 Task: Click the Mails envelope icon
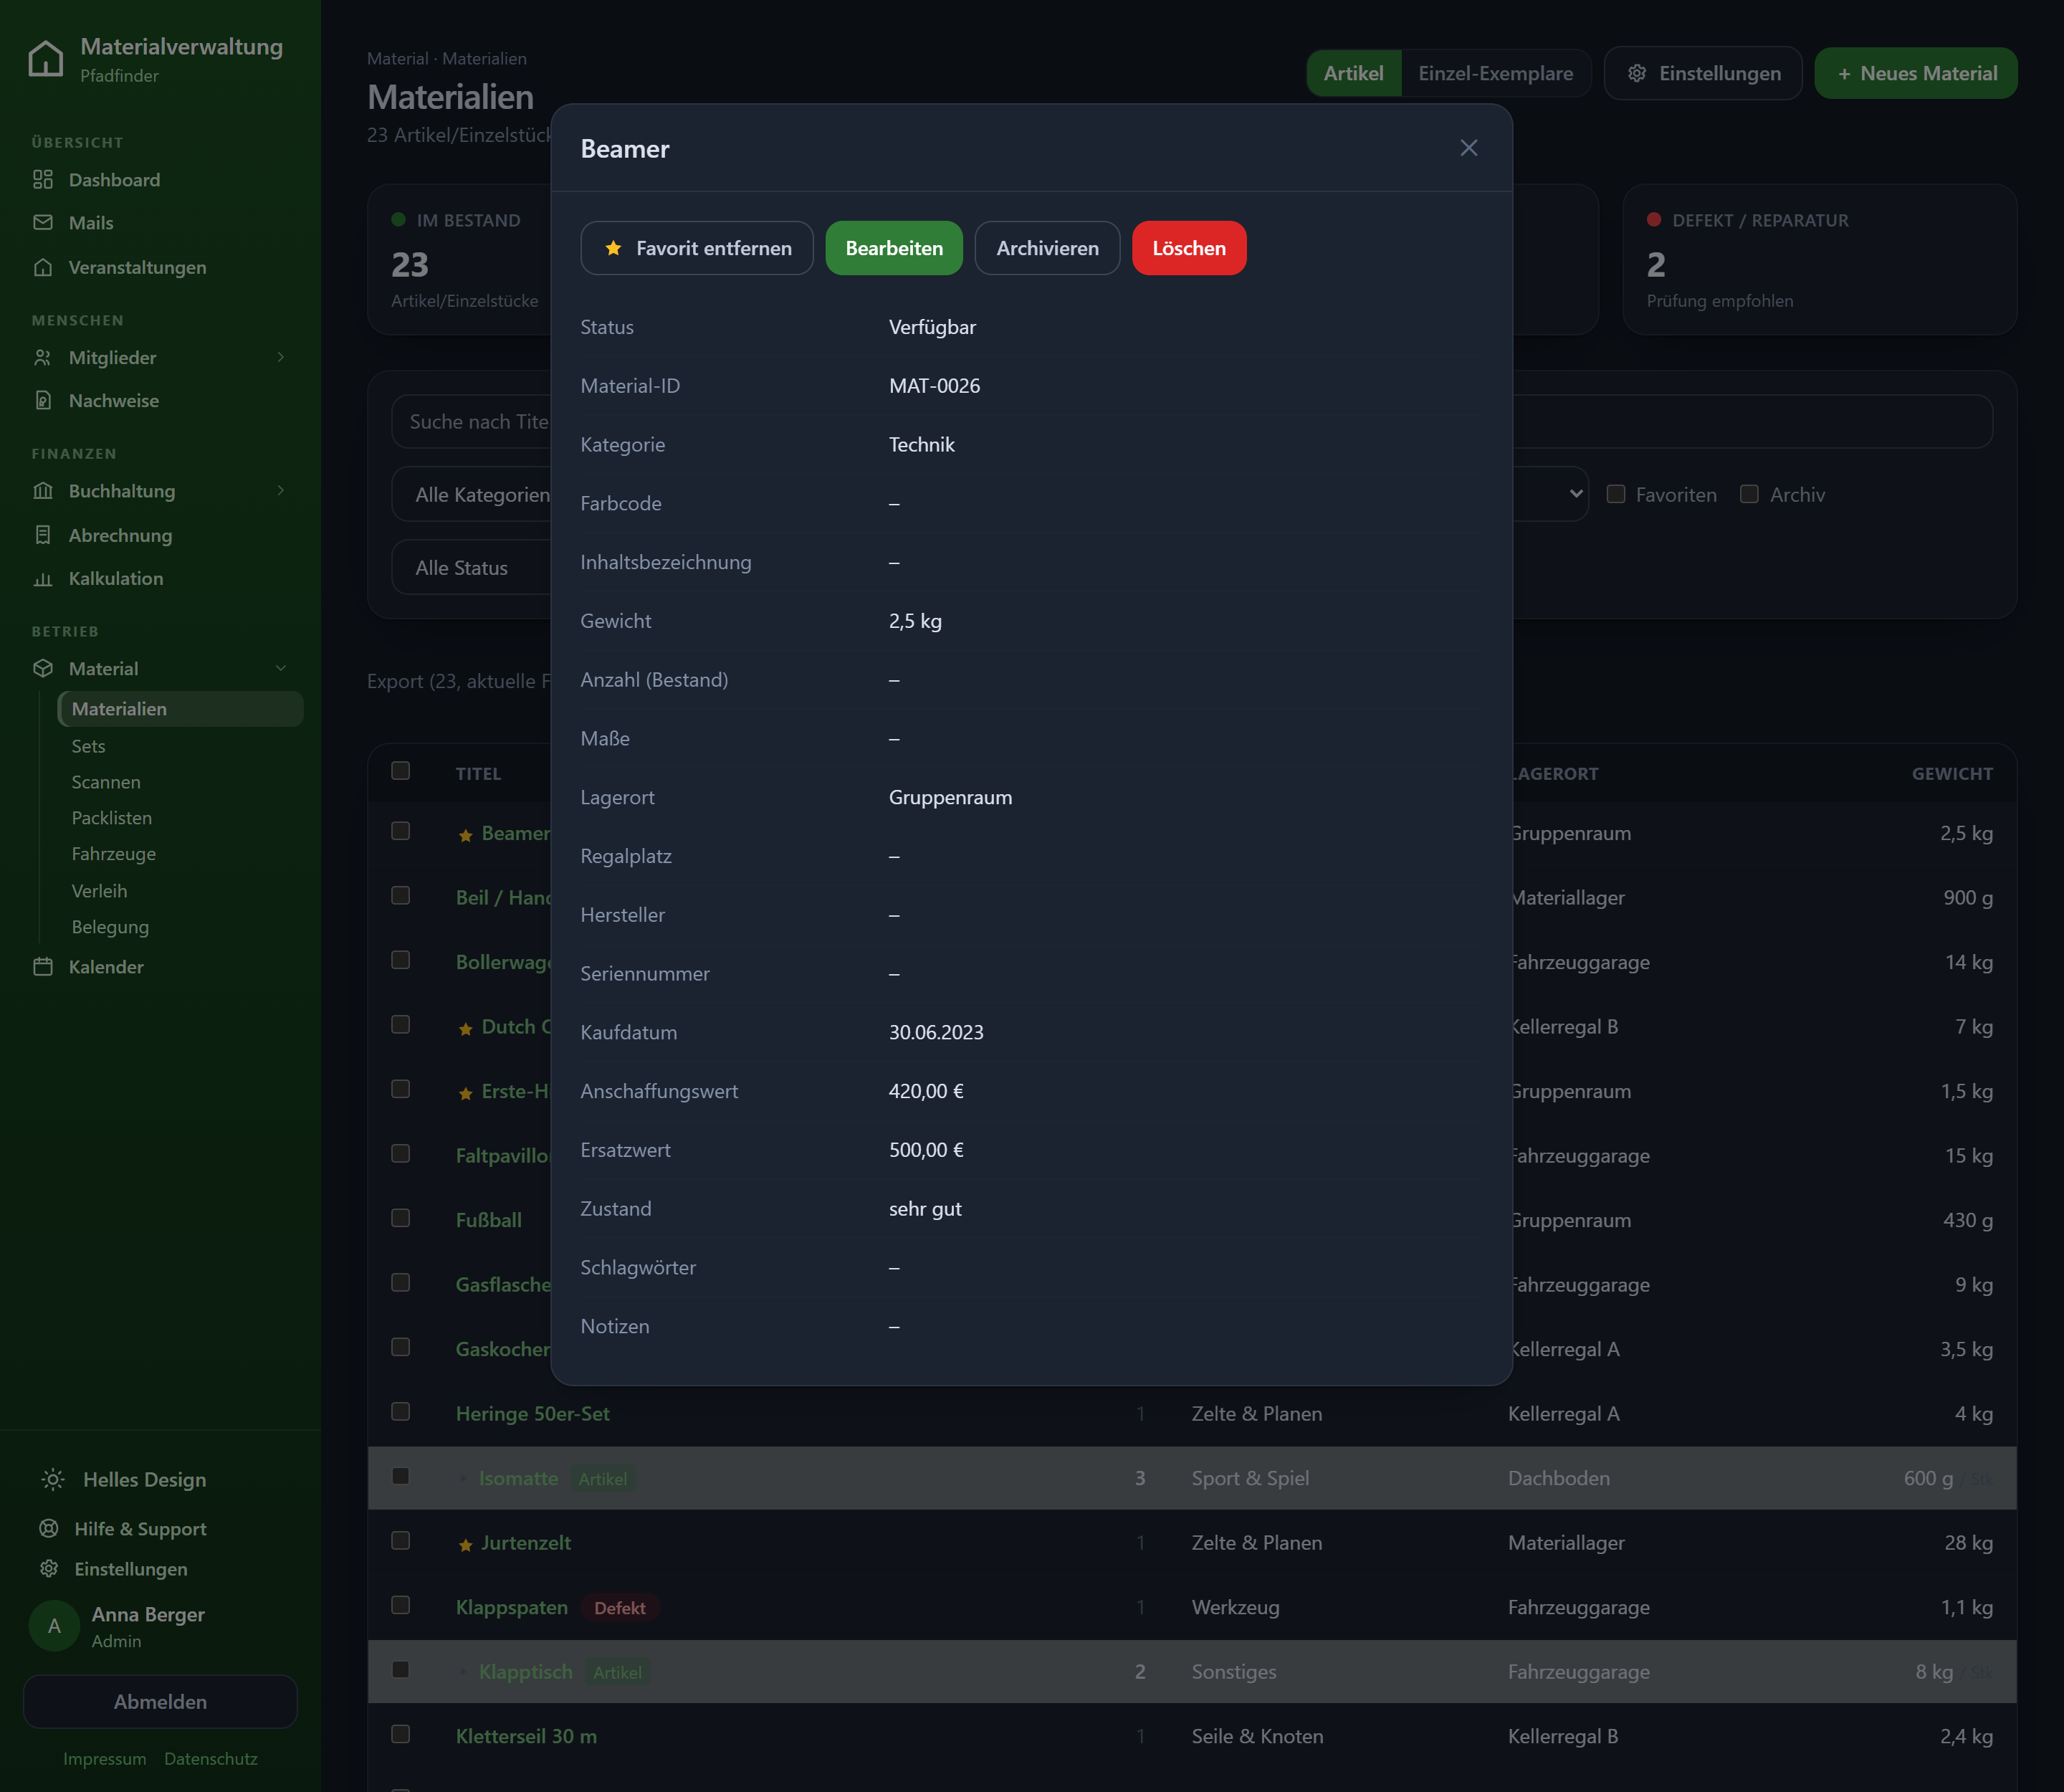pyautogui.click(x=43, y=222)
